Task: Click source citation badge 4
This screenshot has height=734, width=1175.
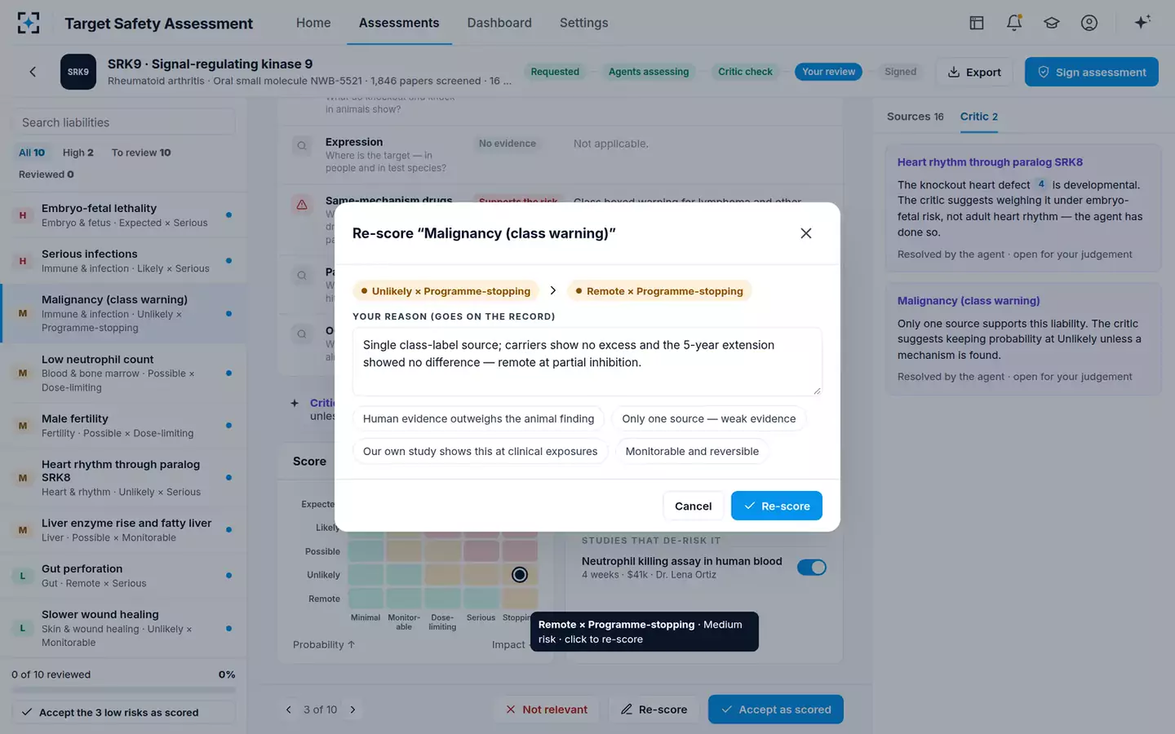Action: [1041, 184]
